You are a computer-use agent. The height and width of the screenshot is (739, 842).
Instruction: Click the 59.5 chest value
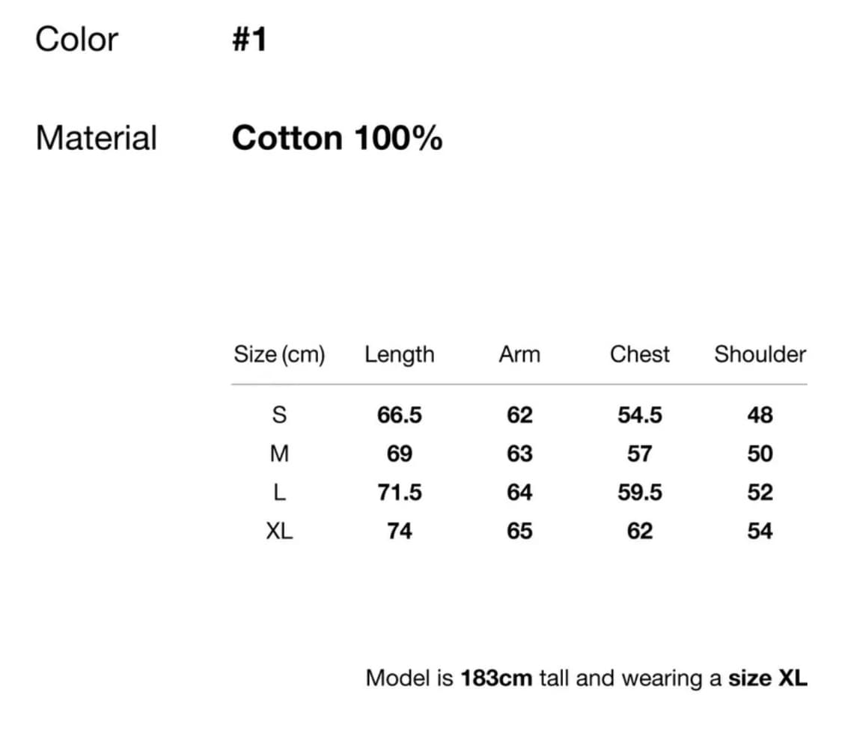coord(640,493)
